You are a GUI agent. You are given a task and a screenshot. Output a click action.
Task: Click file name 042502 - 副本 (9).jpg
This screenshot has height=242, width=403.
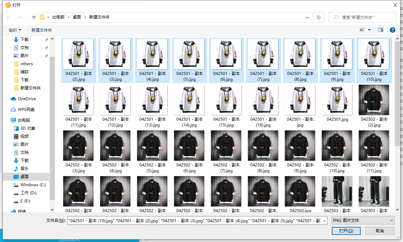[301, 168]
